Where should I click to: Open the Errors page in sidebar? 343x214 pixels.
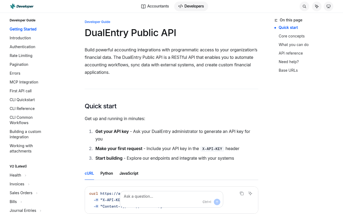[15, 73]
